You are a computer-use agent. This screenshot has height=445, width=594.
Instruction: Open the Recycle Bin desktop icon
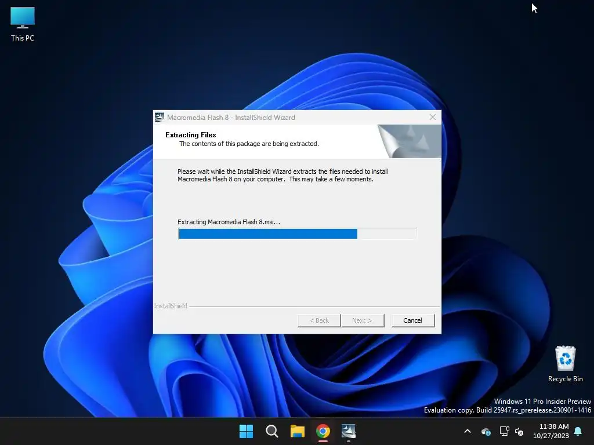click(565, 364)
